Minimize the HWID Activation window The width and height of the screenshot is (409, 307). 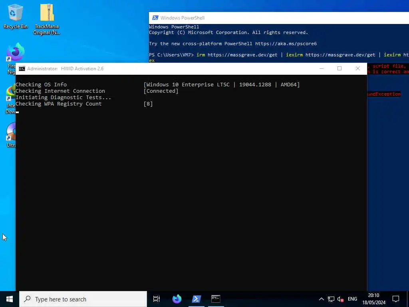tap(322, 69)
